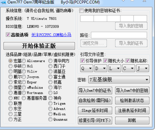Select the 惠普 brand radio button
The height and width of the screenshot is (131, 155).
coord(10,93)
